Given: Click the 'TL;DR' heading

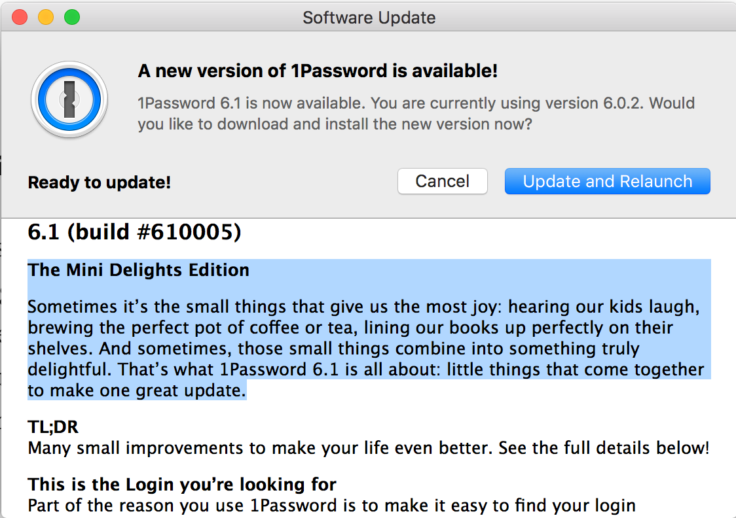Looking at the screenshot, I should coord(53,428).
